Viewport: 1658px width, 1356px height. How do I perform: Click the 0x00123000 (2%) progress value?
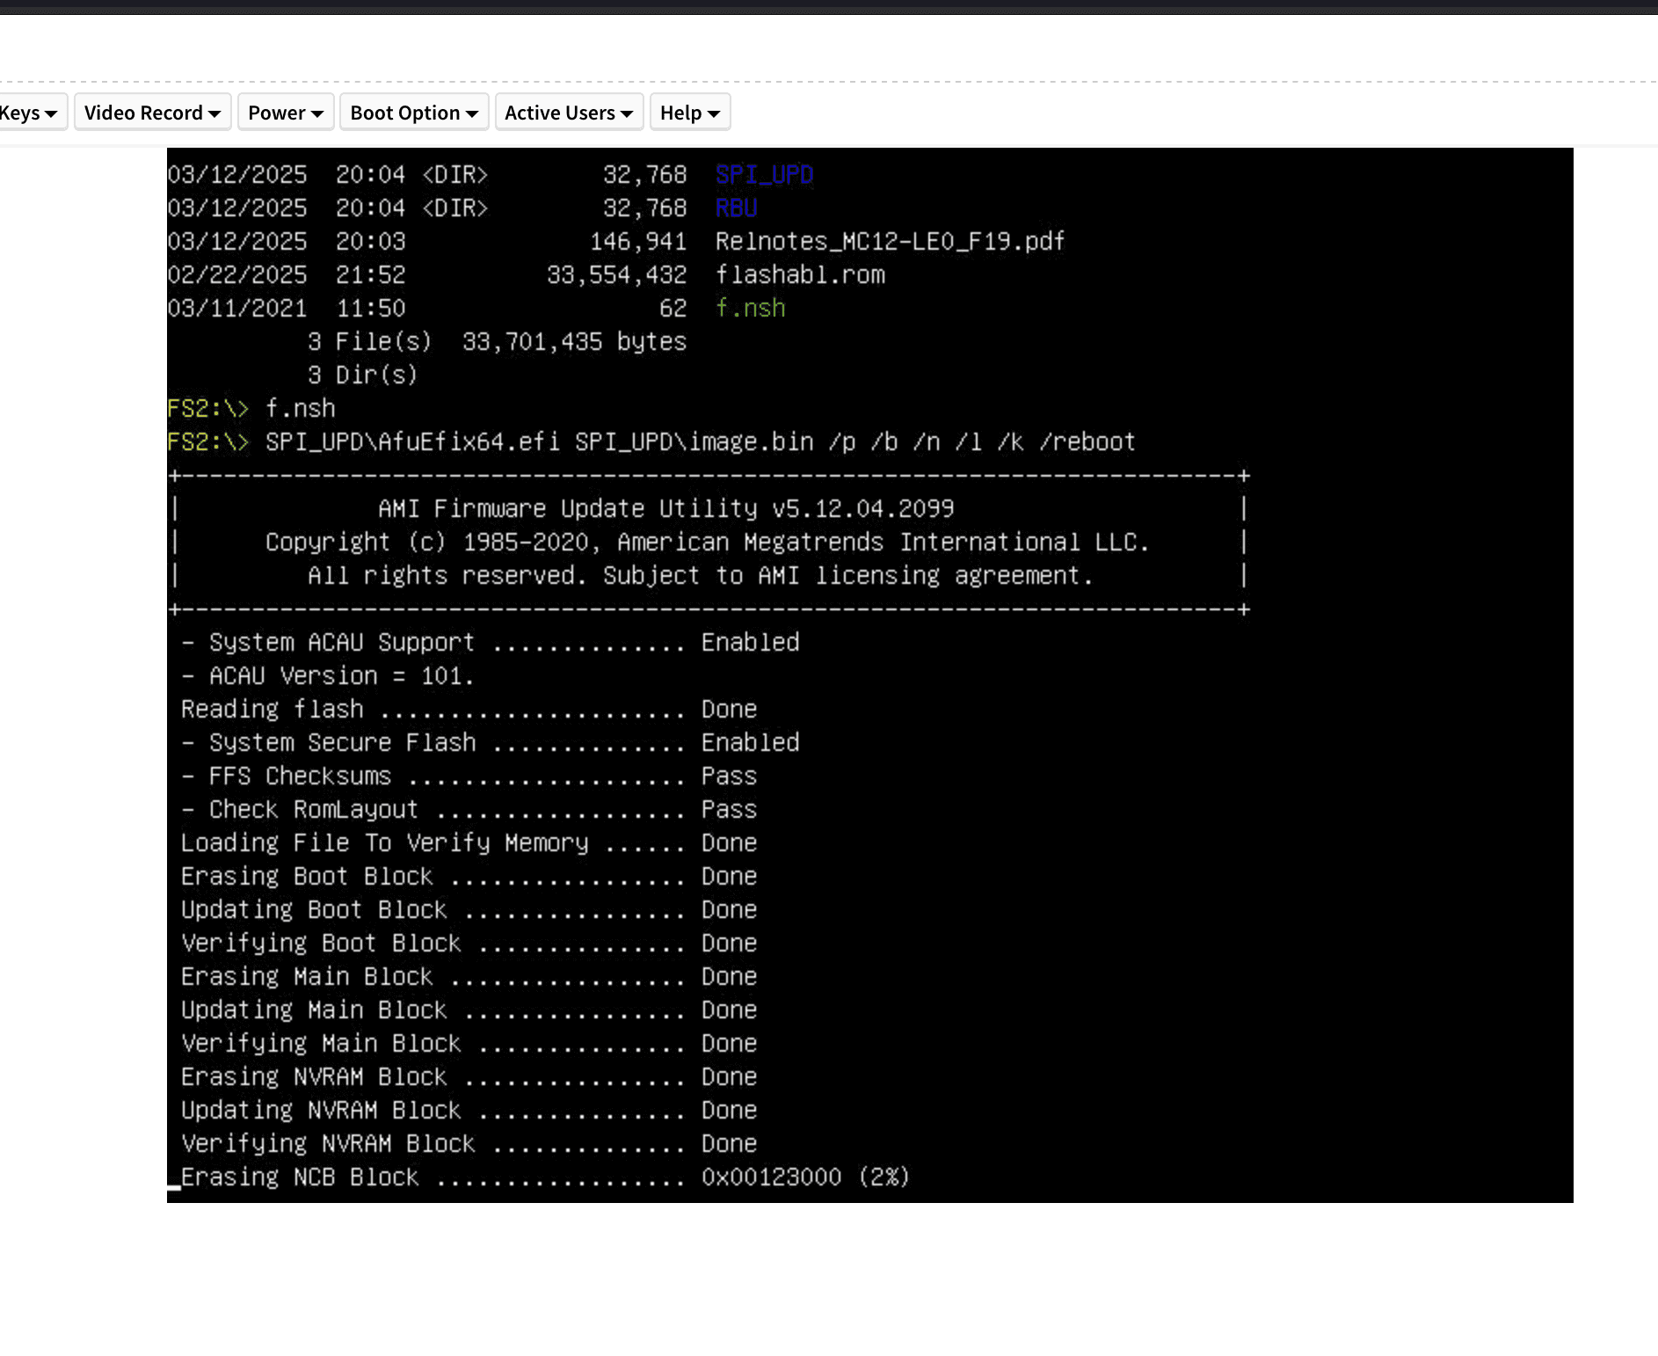[x=805, y=1177]
